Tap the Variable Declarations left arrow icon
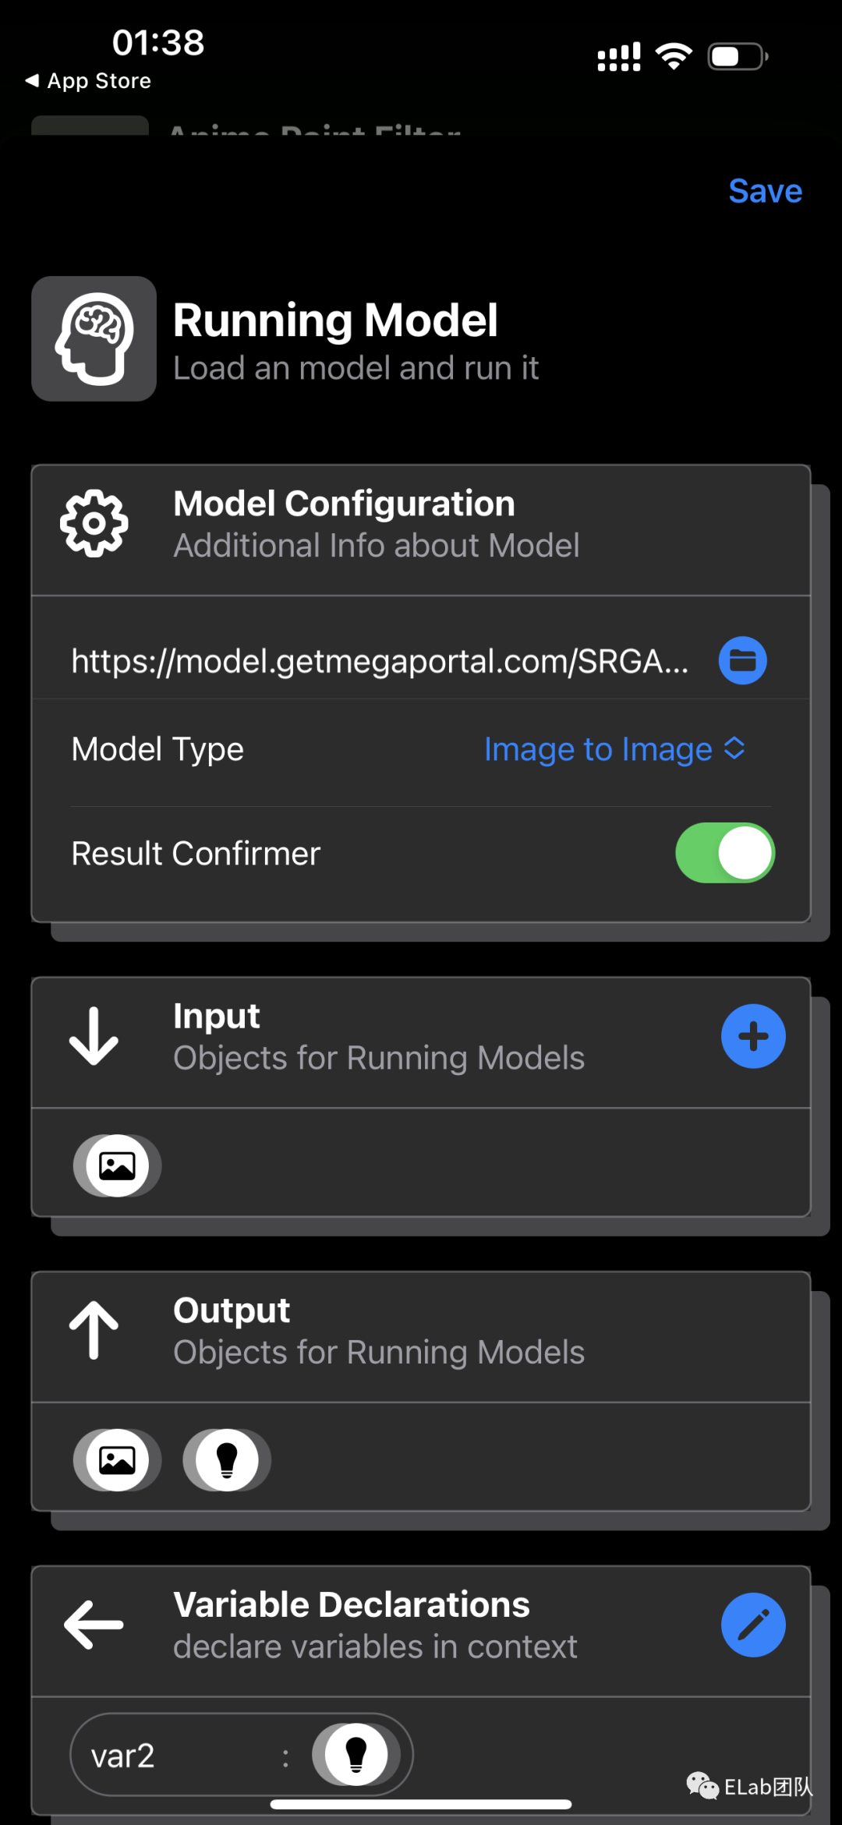This screenshot has width=842, height=1825. (x=94, y=1625)
